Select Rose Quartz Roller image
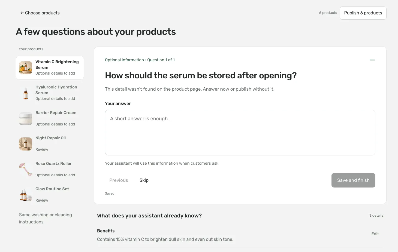The image size is (398, 252). [x=26, y=170]
